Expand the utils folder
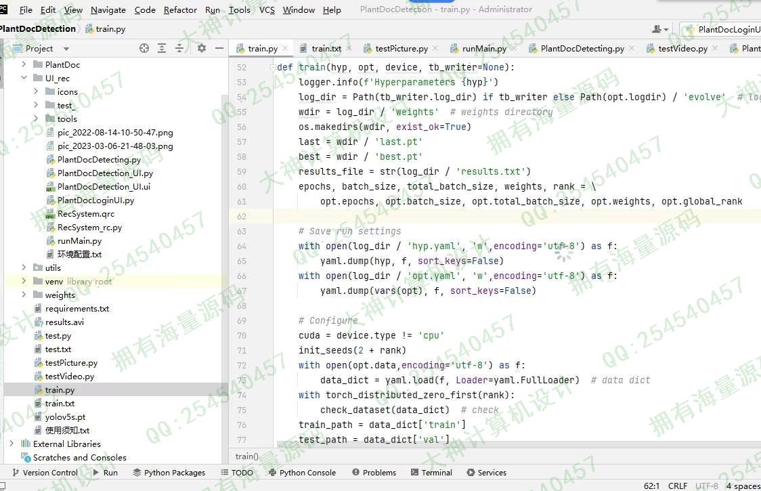 coord(24,268)
